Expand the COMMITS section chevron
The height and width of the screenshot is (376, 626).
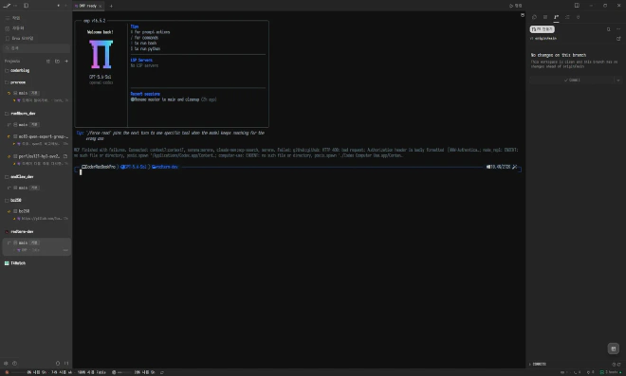click(530, 364)
